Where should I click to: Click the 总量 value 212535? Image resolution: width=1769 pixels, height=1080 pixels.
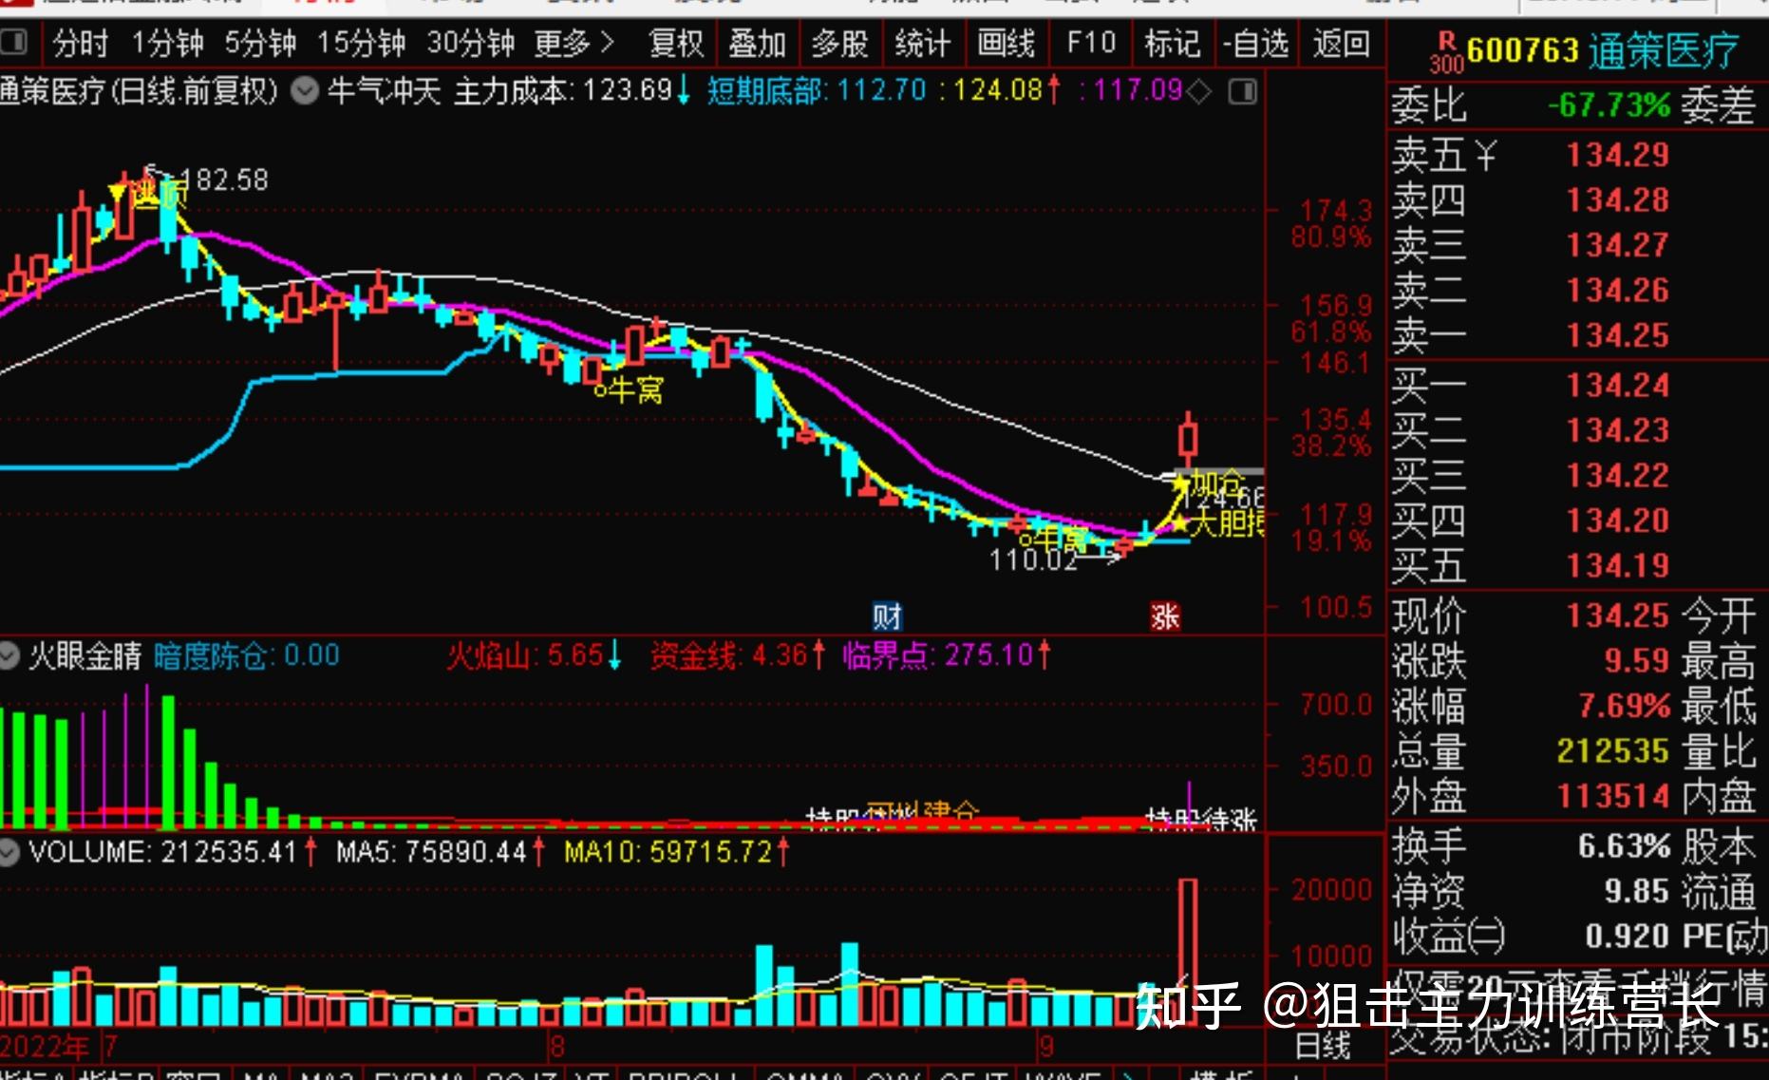coord(1613,751)
